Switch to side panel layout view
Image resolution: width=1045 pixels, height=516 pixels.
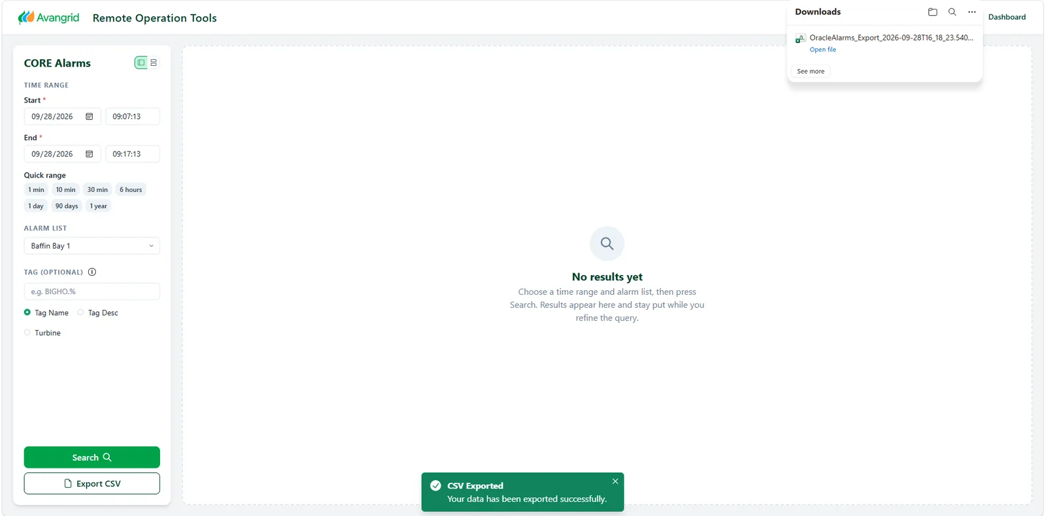(x=141, y=63)
